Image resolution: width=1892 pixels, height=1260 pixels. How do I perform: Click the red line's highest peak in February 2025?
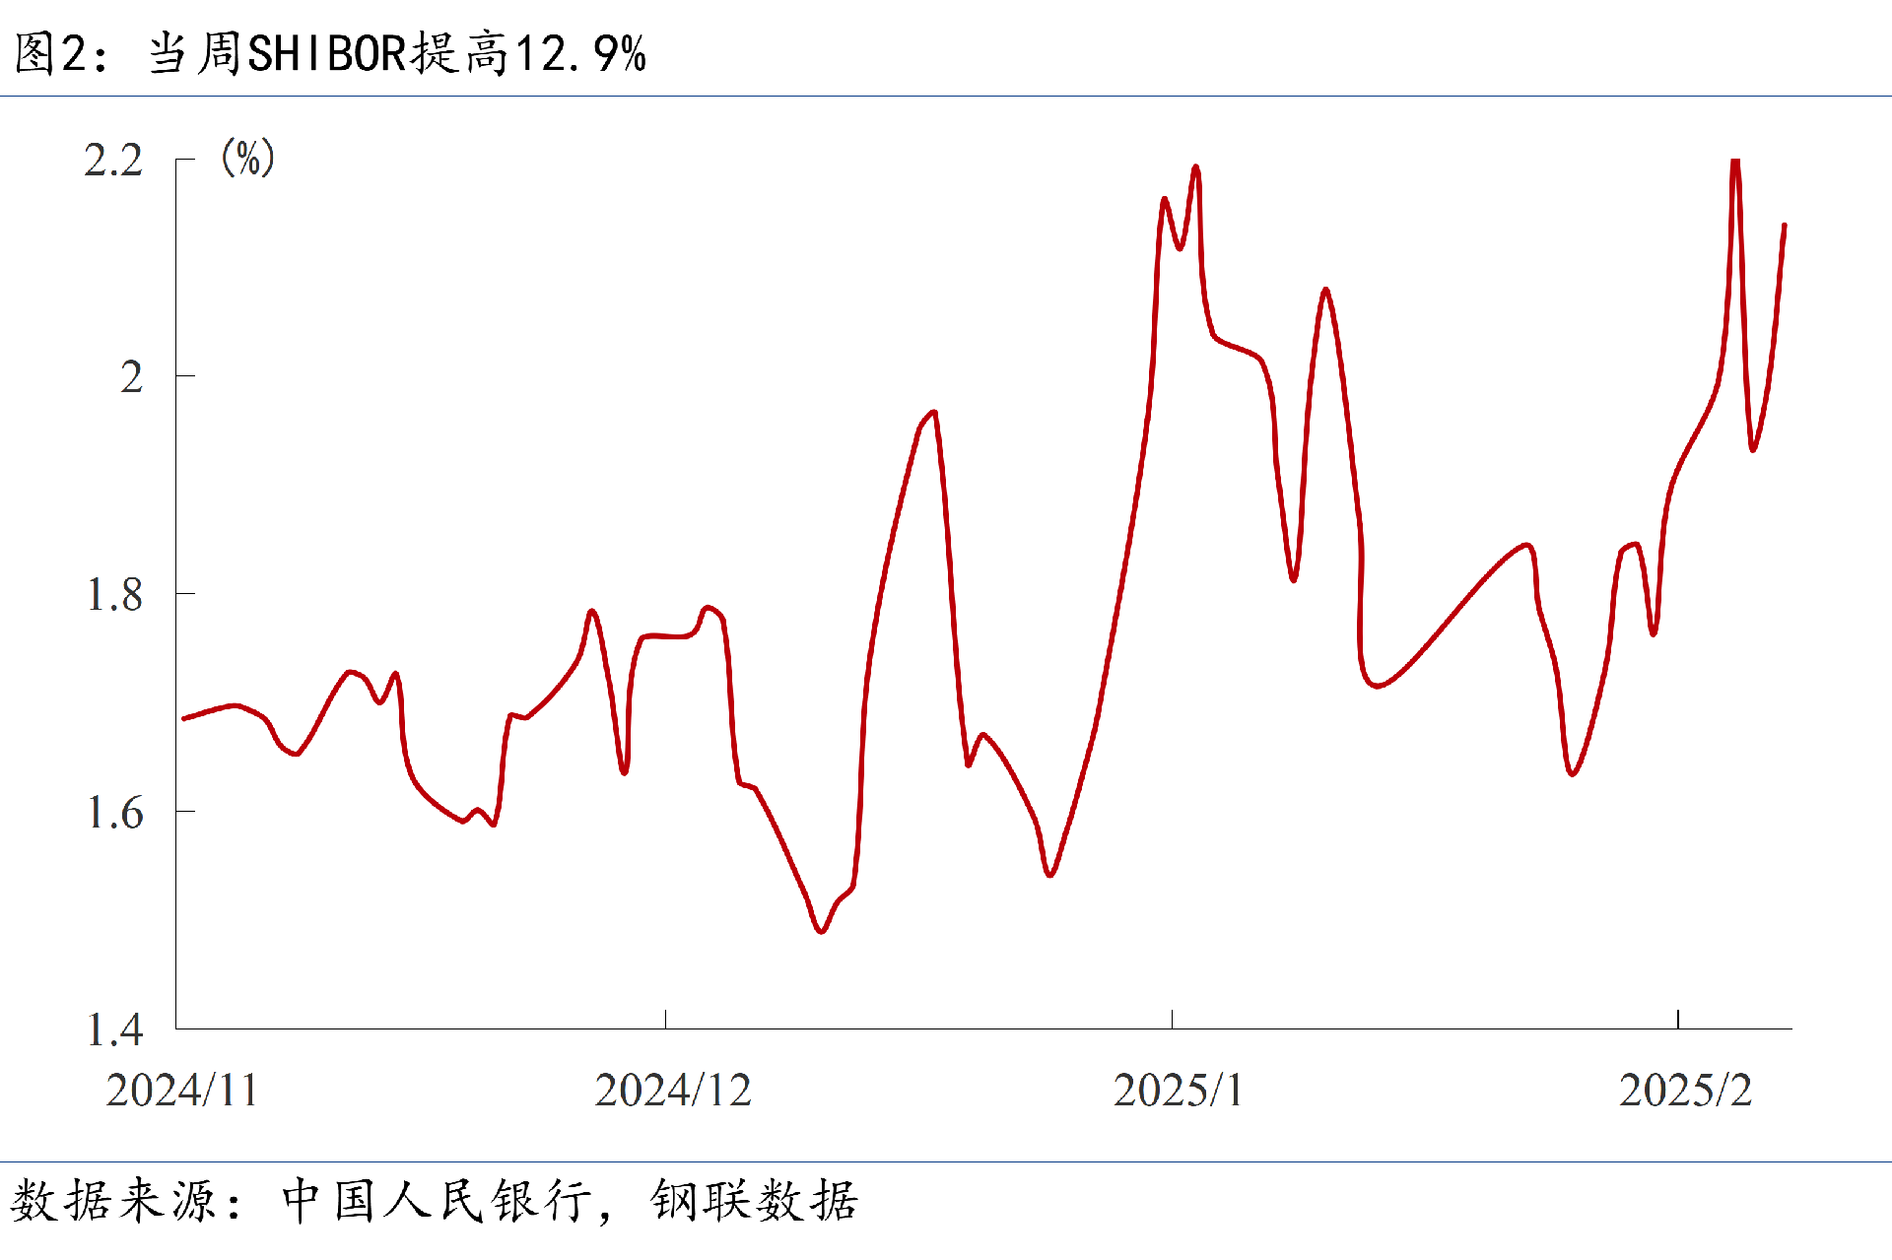pyautogui.click(x=1735, y=162)
